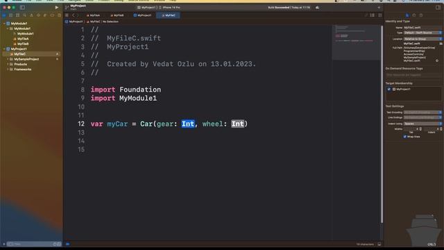Open the Source Control navigator icon

coord(11,15)
